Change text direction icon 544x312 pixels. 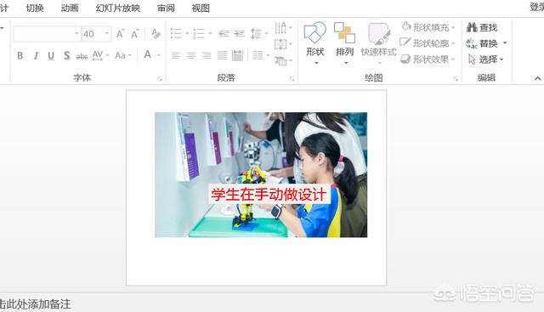(283, 28)
